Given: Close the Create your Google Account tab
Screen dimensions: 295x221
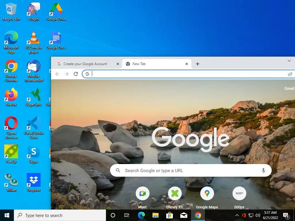Looking at the screenshot, I should (118, 64).
